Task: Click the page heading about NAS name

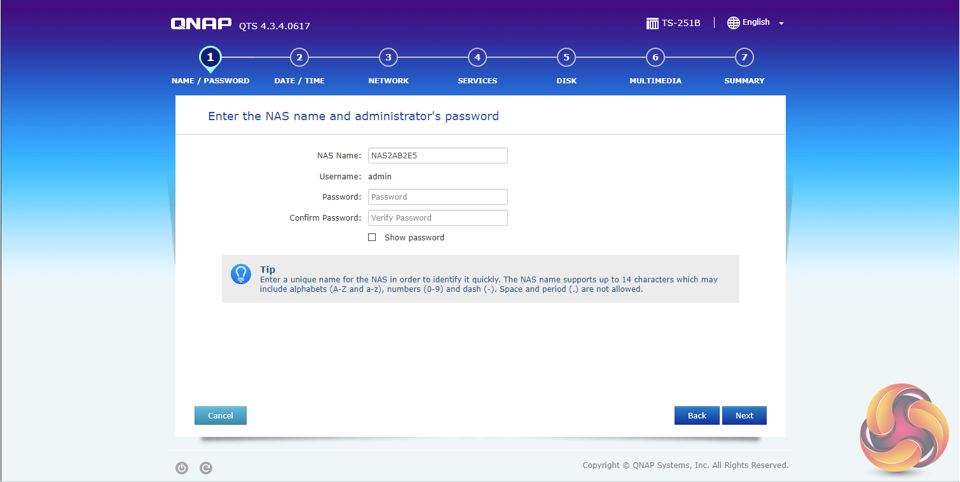Action: [353, 116]
